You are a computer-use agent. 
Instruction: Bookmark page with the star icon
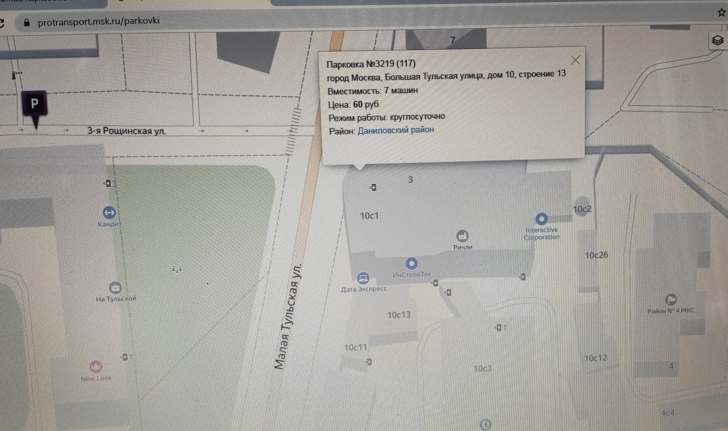[722, 12]
